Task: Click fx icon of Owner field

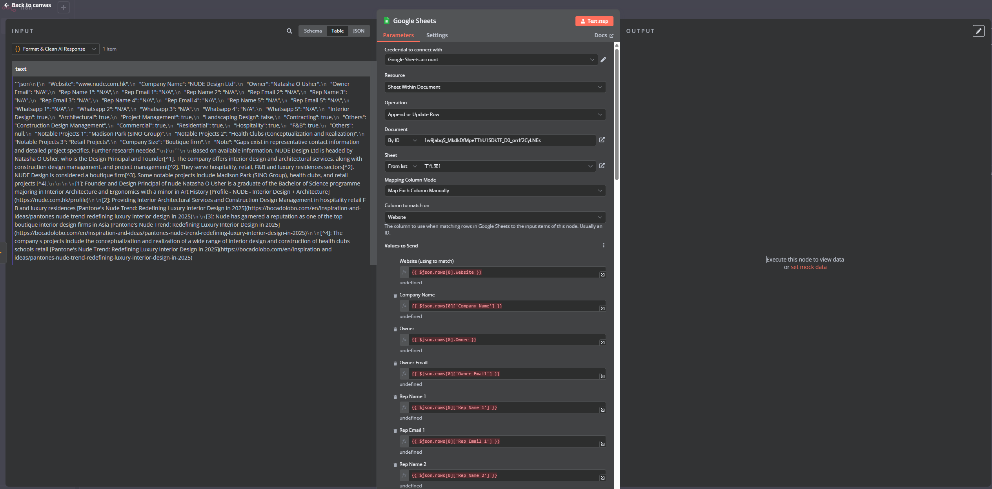Action: (404, 340)
